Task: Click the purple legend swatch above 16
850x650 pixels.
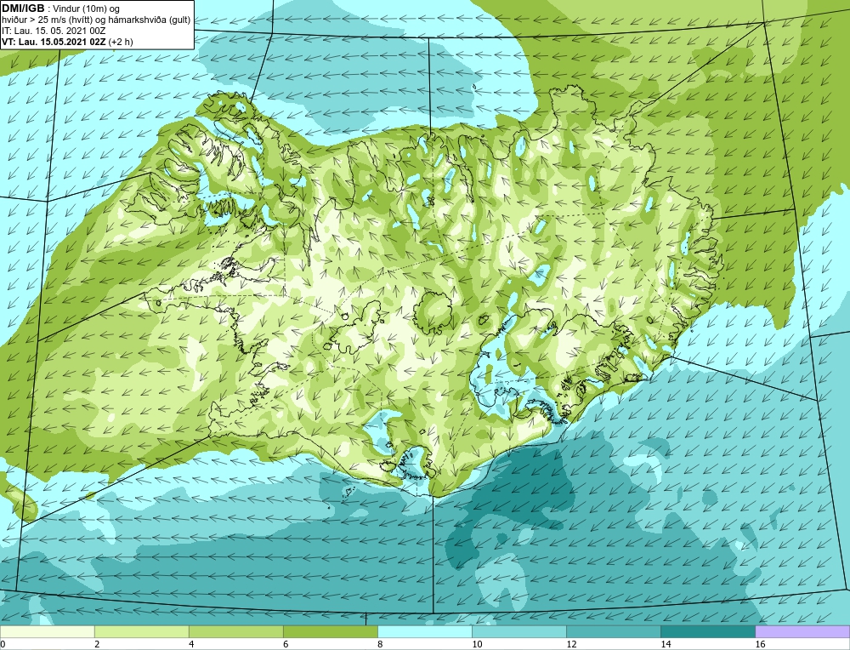Action: [x=802, y=631]
